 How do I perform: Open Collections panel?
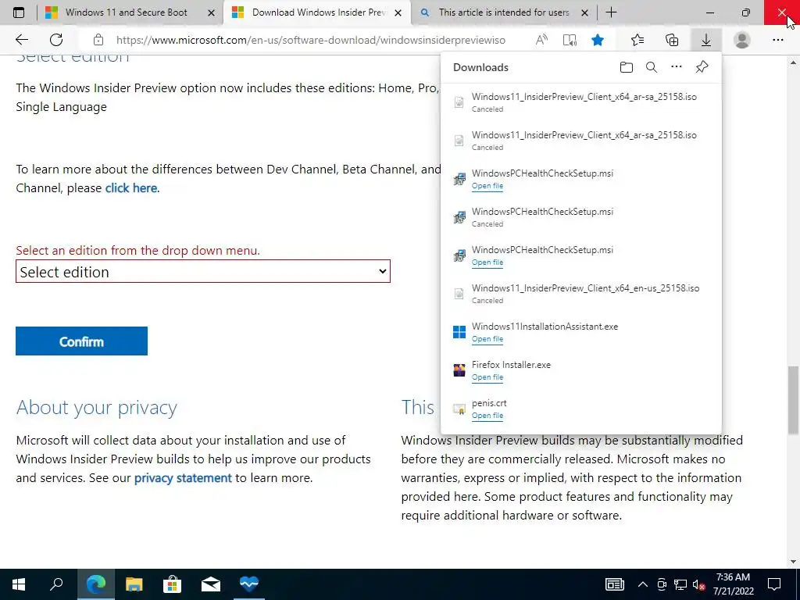(672, 40)
